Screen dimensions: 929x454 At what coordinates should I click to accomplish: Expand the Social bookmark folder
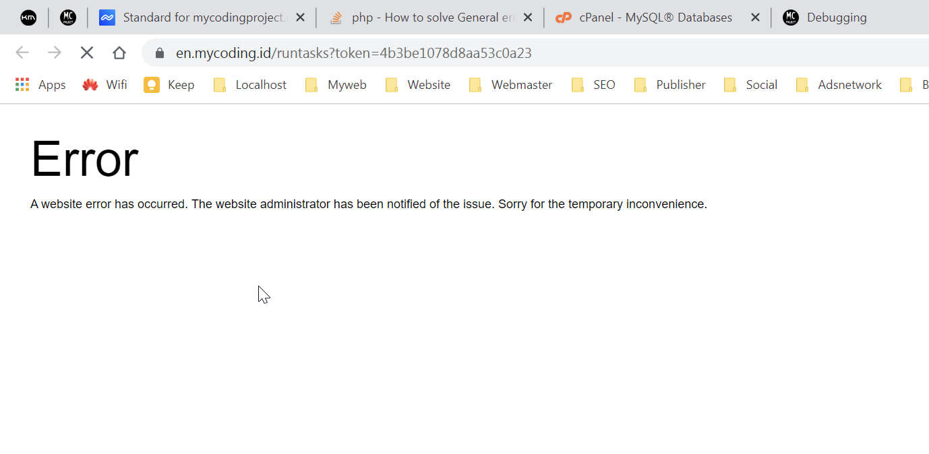(751, 85)
